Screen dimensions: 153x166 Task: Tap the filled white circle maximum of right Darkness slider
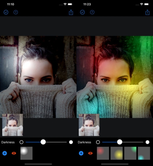pyautogui.click(x=148, y=142)
